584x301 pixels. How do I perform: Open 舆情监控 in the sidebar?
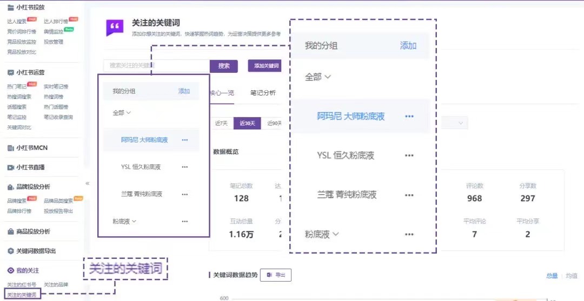tap(53, 32)
